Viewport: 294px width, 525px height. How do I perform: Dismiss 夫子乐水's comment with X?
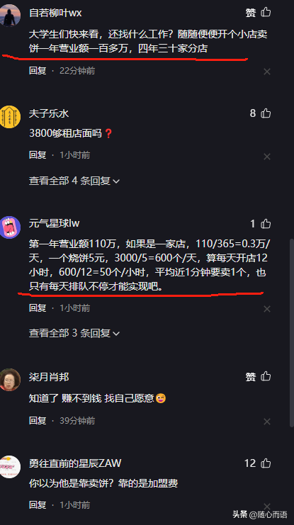267,157
